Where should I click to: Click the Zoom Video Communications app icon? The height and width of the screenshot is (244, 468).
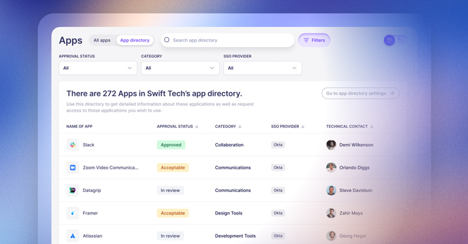(x=73, y=168)
